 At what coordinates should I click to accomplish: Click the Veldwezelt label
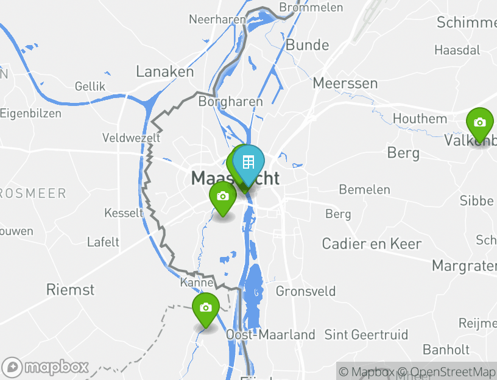coord(131,138)
